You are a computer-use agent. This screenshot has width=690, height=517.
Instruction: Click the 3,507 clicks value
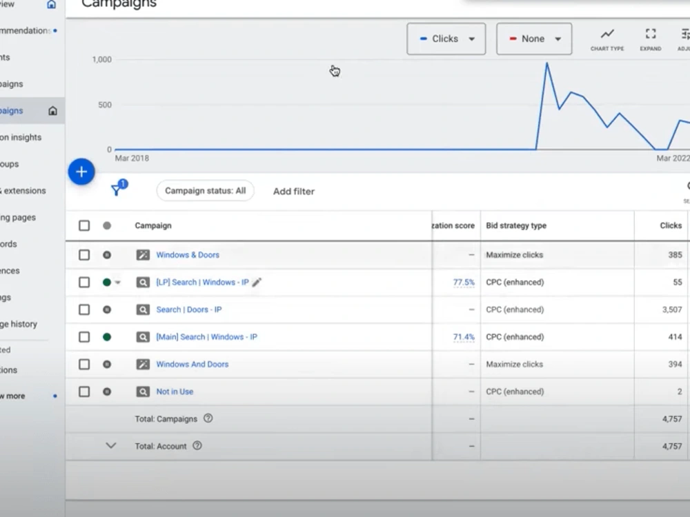(672, 310)
